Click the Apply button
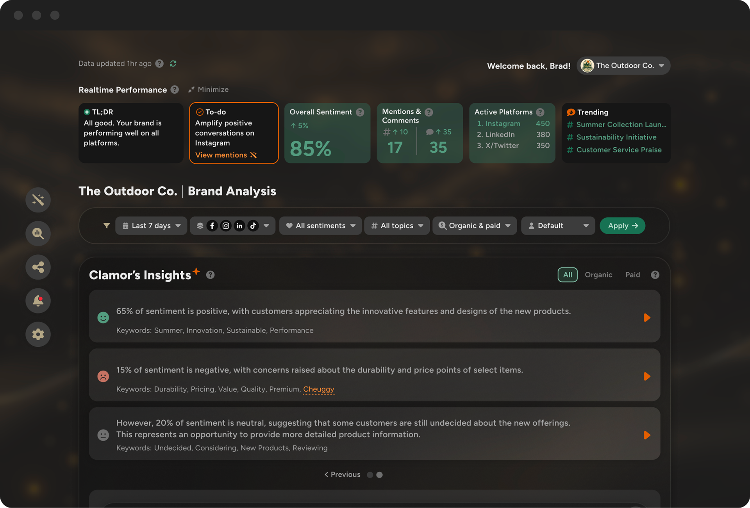750x508 pixels. click(622, 226)
